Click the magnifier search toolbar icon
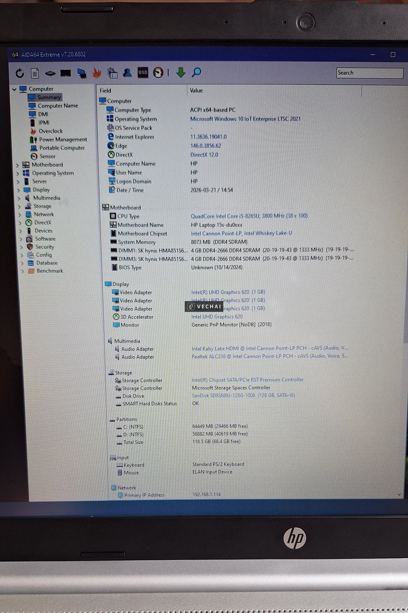Viewport: 408px width, 613px height. pos(196,72)
